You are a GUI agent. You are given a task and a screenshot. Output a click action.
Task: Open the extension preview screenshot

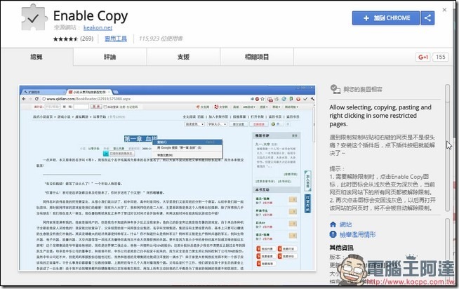tap(168, 178)
